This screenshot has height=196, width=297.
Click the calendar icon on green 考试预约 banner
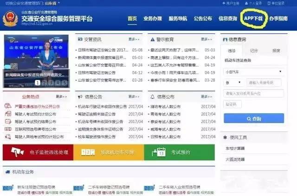pyautogui.click(x=159, y=152)
